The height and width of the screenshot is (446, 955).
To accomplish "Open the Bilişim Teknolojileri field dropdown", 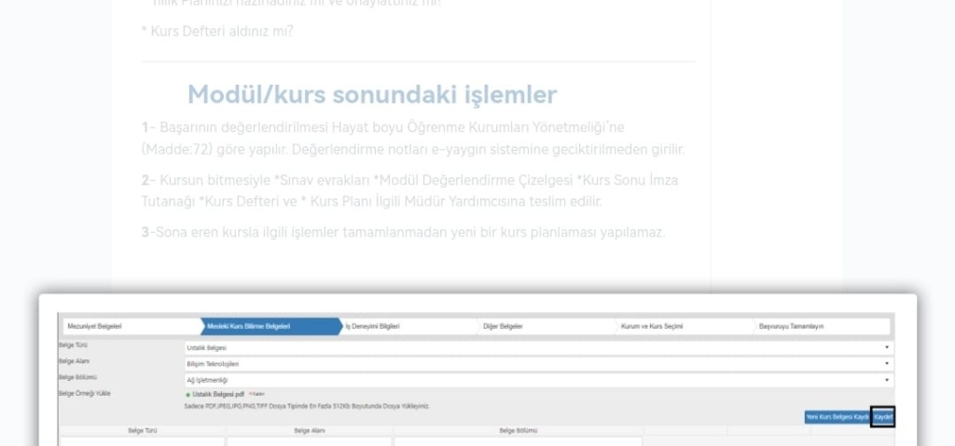I will [x=538, y=363].
